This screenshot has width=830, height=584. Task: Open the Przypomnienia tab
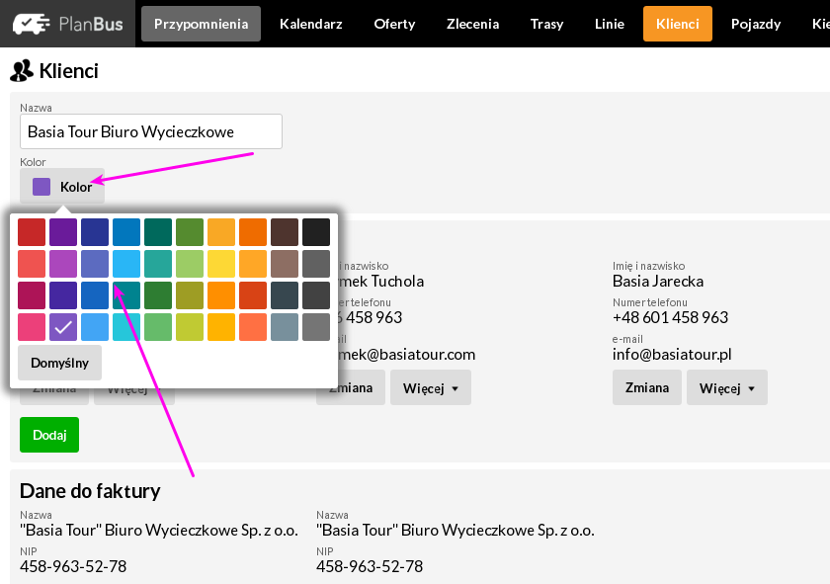pos(202,24)
